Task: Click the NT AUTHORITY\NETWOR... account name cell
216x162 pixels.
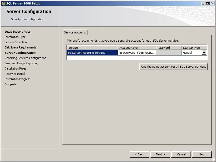Action: point(137,53)
